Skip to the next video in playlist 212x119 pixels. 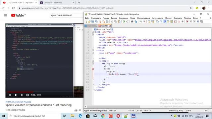(22, 95)
